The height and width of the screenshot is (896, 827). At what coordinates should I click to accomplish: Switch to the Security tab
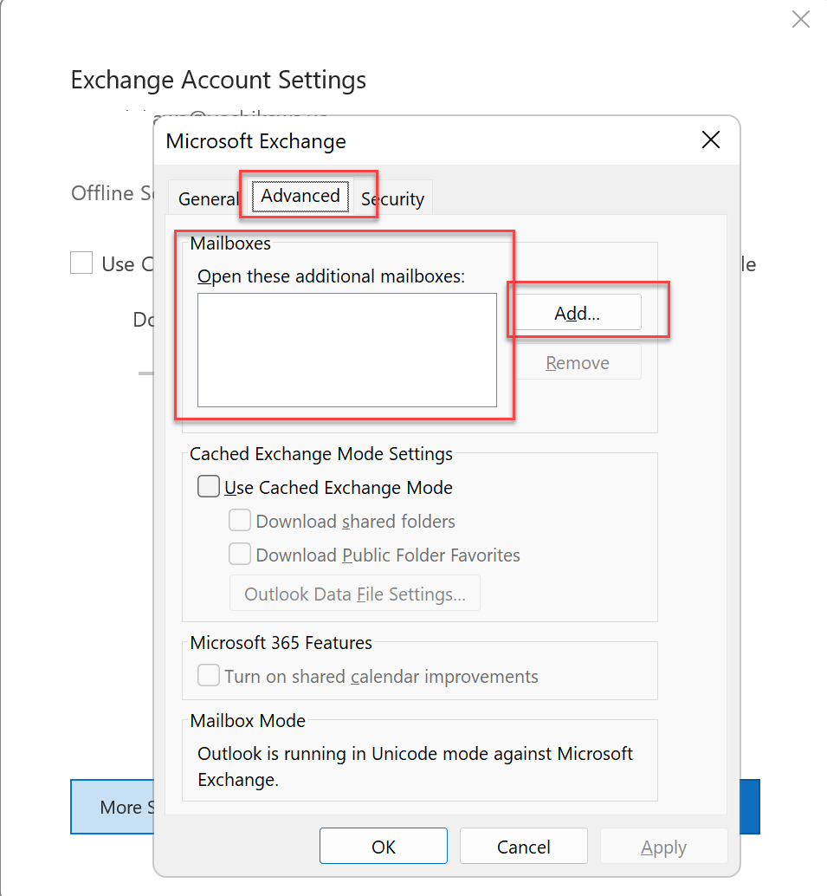click(x=393, y=198)
